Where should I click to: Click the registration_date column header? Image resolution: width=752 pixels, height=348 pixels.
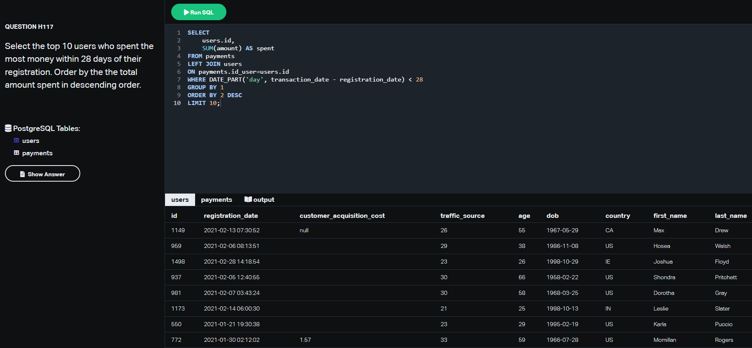(x=231, y=216)
